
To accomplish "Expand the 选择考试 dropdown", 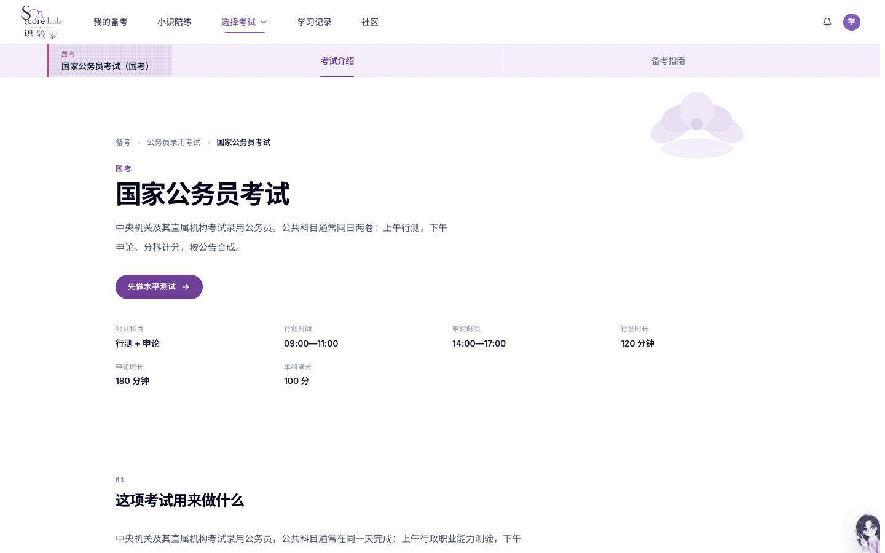I will (x=244, y=22).
